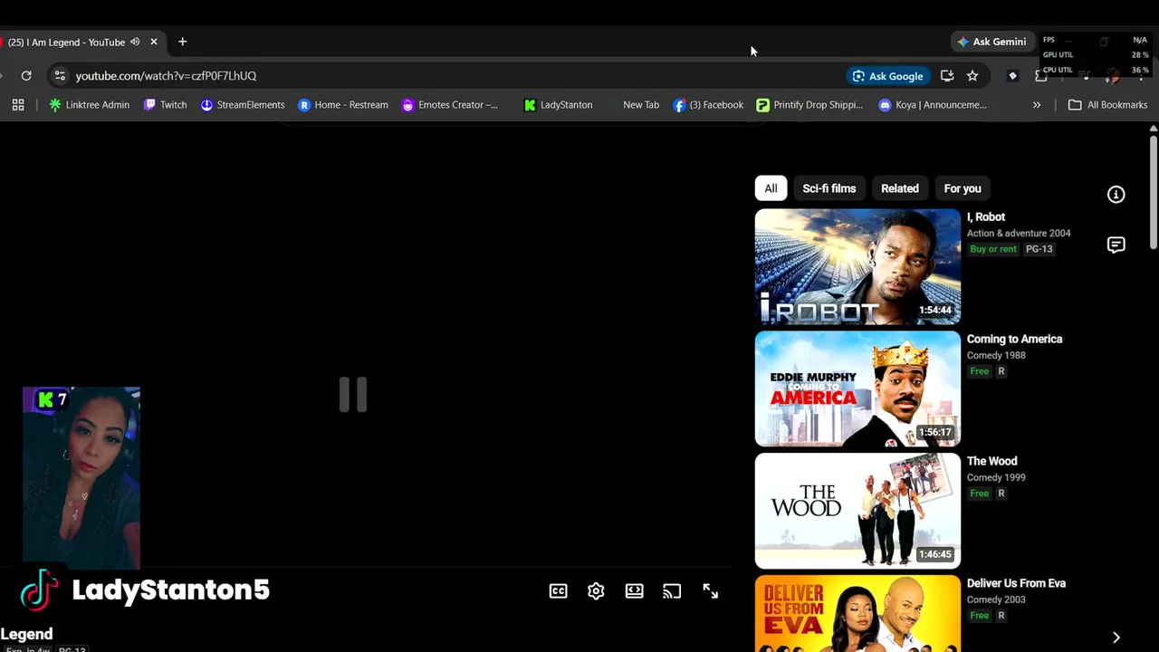The height and width of the screenshot is (652, 1159).
Task: Bookmark this page with the star icon
Action: click(972, 76)
